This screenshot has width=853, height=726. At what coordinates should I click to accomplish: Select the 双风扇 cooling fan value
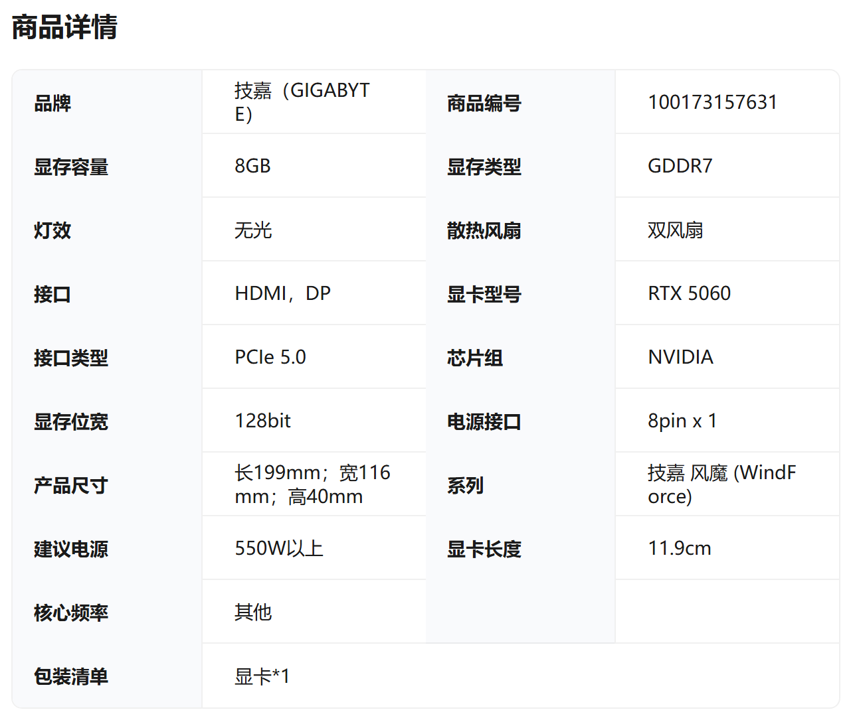675,230
